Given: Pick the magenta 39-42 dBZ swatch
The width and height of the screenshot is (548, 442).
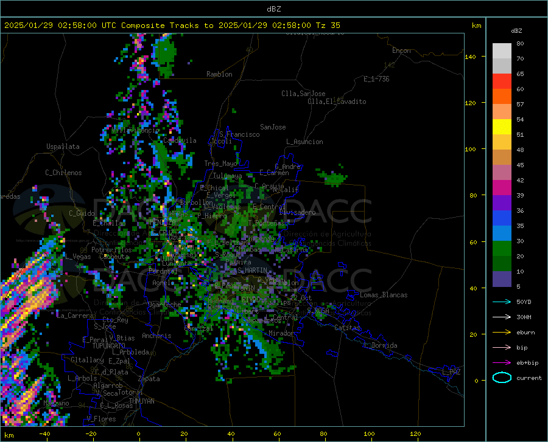Looking at the screenshot, I should 502,188.
